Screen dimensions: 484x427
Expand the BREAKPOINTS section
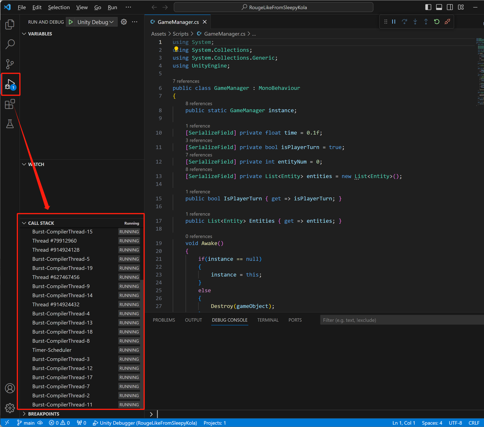(24, 414)
